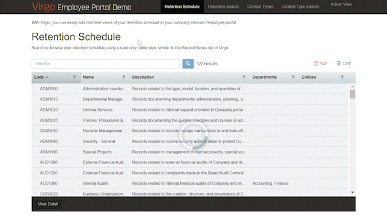387x218 pixels.
Task: Open Admin View link
Action: [341, 4]
